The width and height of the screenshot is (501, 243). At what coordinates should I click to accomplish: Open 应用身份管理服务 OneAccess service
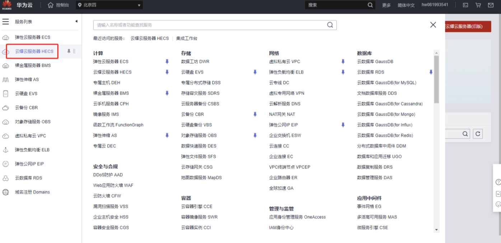(298, 217)
